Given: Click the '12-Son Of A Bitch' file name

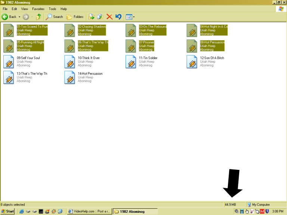Looking at the screenshot, I should click(212, 58).
